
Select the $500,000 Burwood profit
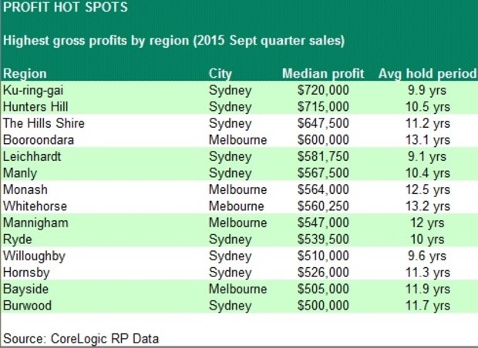(323, 306)
